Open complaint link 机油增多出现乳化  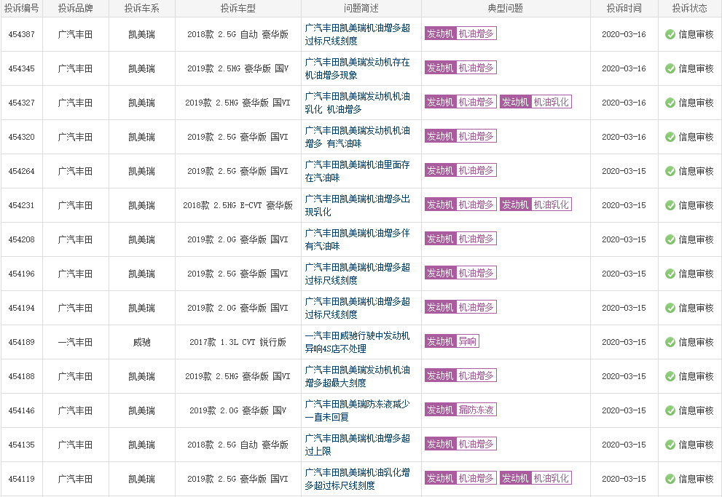357,205
